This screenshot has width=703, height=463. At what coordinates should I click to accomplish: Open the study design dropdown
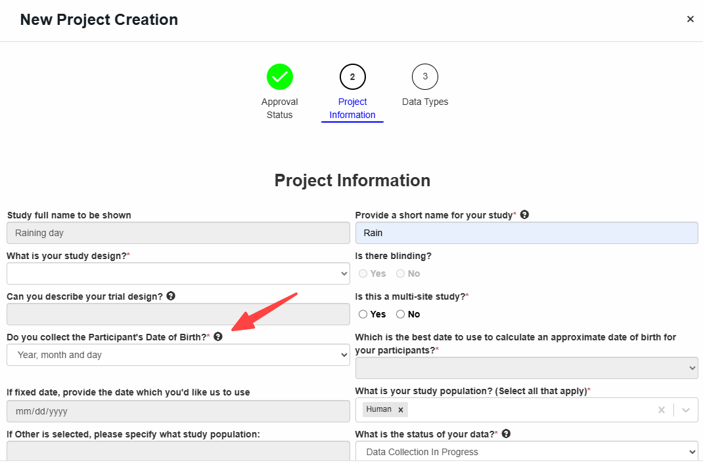[x=178, y=273]
